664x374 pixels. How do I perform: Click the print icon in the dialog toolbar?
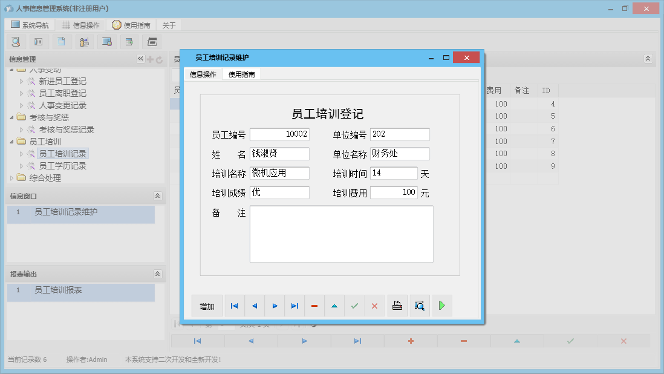(x=397, y=306)
